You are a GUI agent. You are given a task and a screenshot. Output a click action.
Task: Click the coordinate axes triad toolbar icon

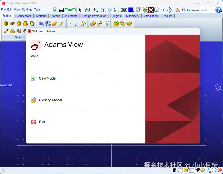pos(116,10)
